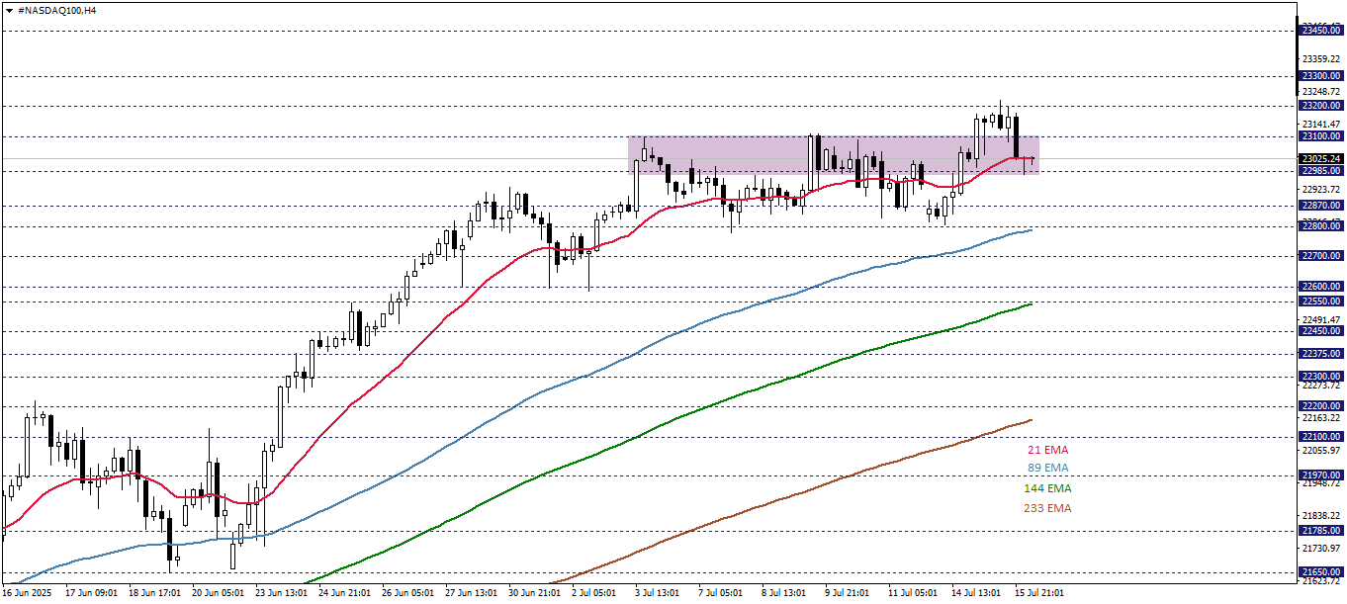Image resolution: width=1347 pixels, height=604 pixels.
Task: Select the 22450.00 horizontal level label
Action: pos(1321,331)
